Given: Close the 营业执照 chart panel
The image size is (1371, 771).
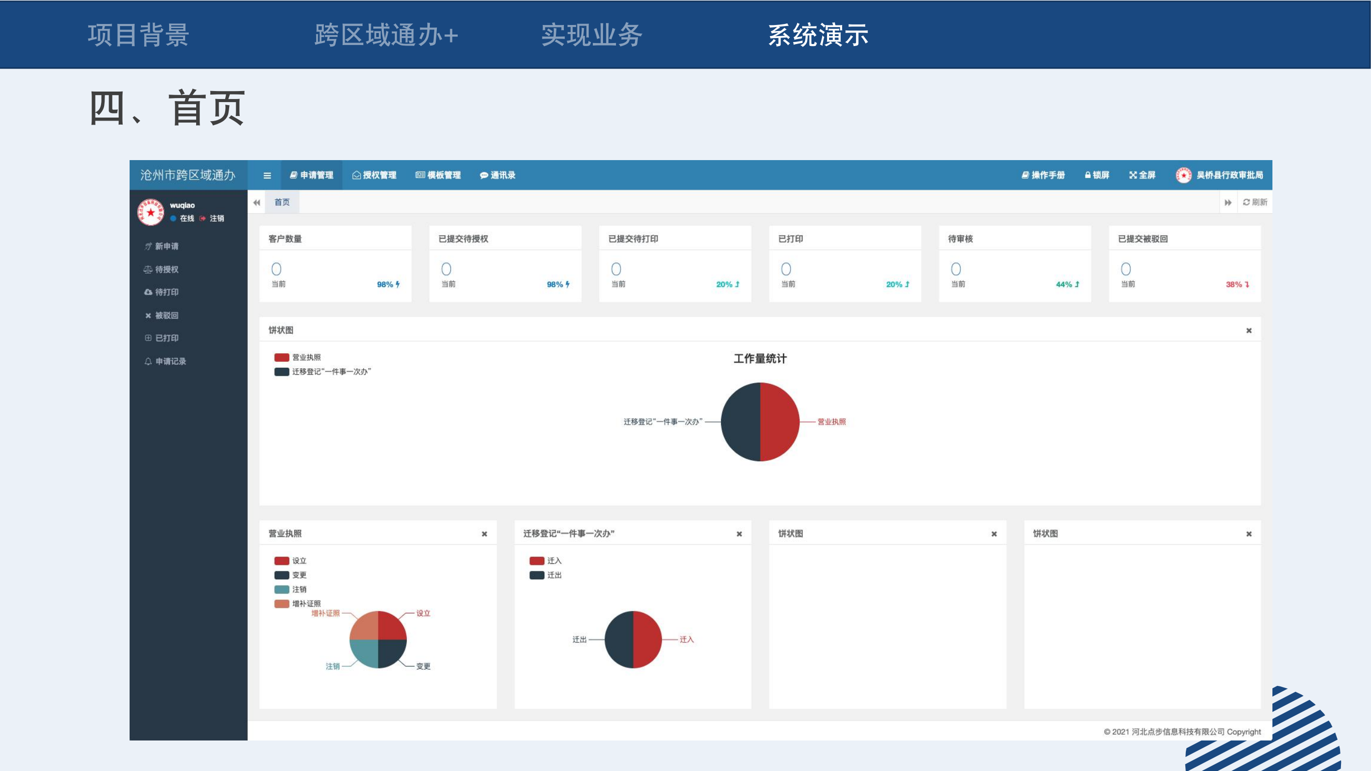Looking at the screenshot, I should pos(484,534).
